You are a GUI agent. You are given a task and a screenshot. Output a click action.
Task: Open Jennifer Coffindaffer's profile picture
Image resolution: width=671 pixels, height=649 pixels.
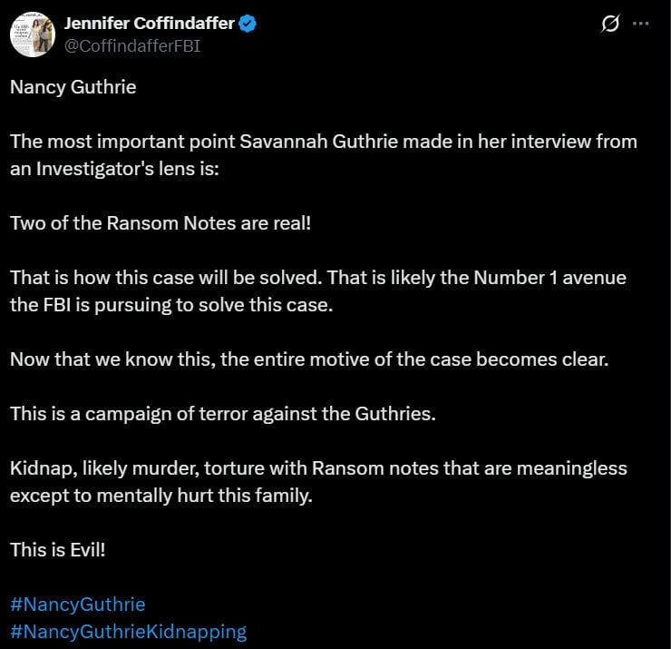pyautogui.click(x=33, y=34)
